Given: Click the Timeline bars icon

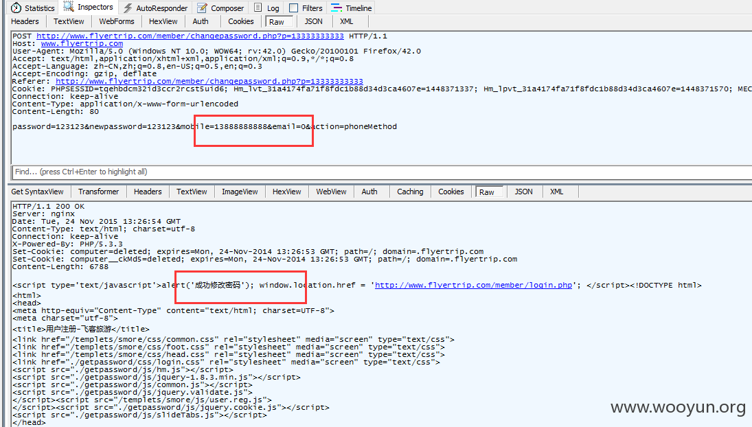Looking at the screenshot, I should point(337,8).
